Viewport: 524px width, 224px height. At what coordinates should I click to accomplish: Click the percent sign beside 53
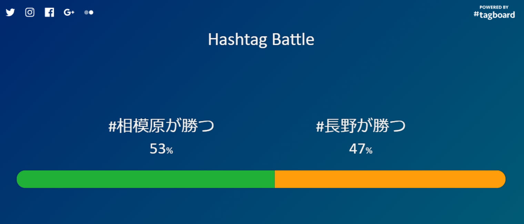170,151
